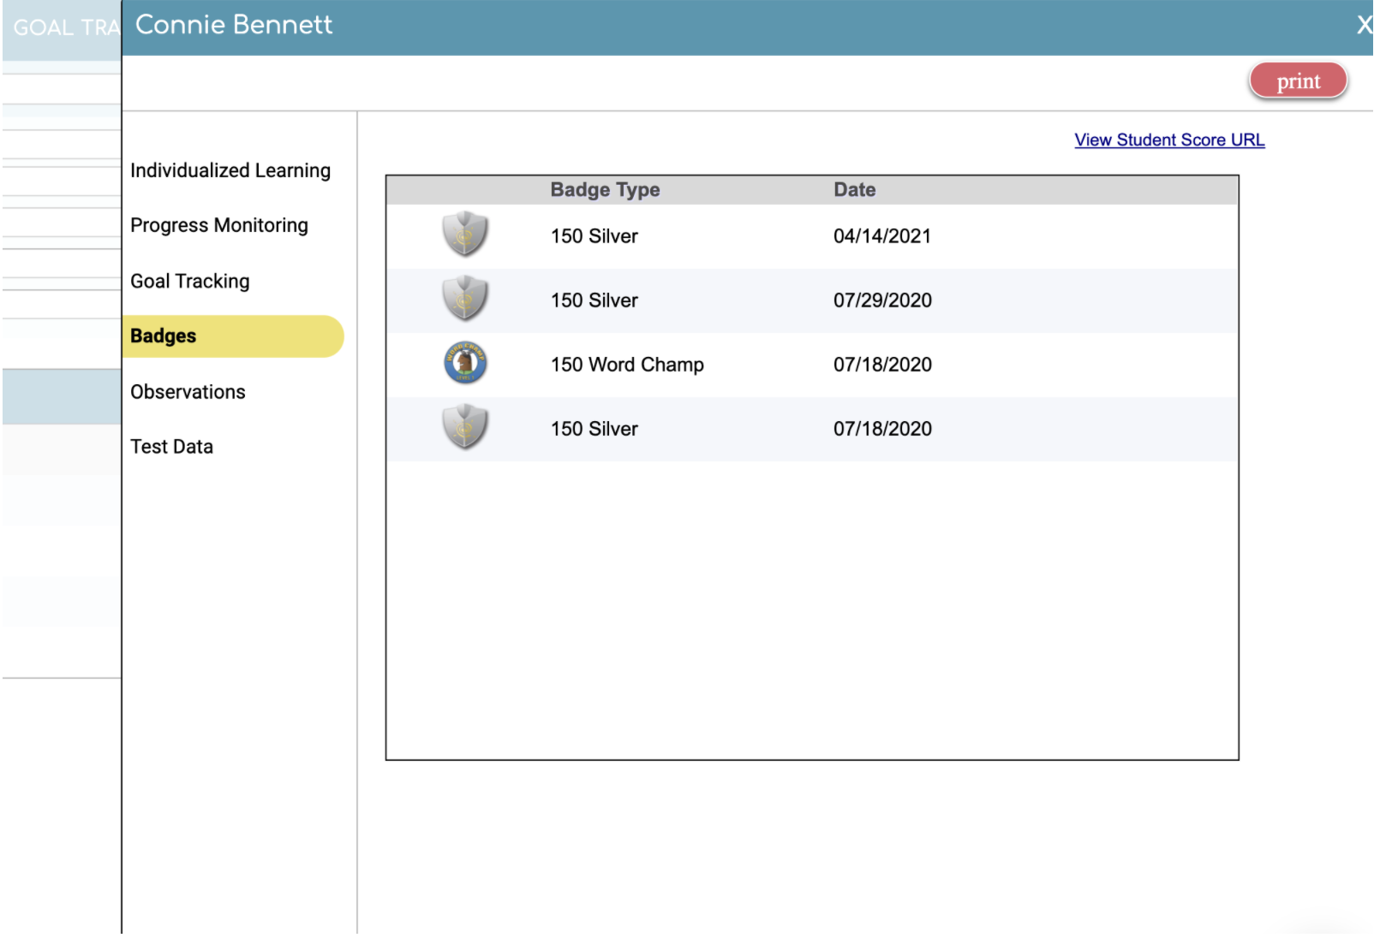Click the 150 Word Champ badge icon
Viewport: 1374px width, 938px height.
pyautogui.click(x=465, y=363)
